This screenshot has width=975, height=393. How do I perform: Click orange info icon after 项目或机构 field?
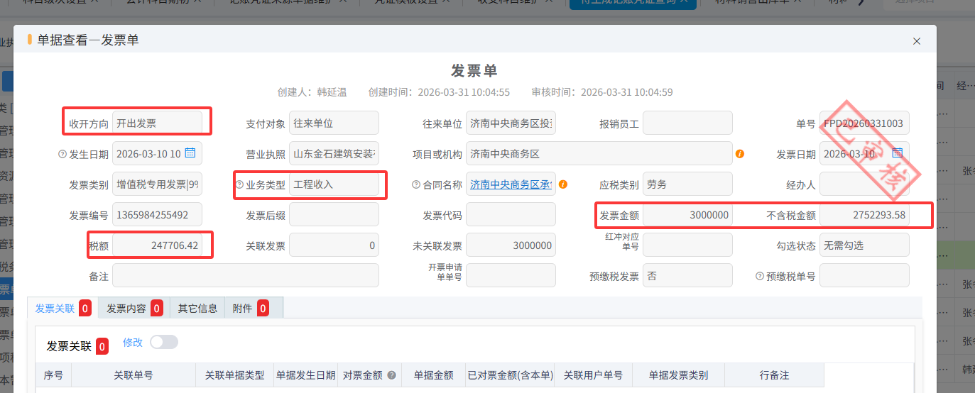click(x=740, y=153)
